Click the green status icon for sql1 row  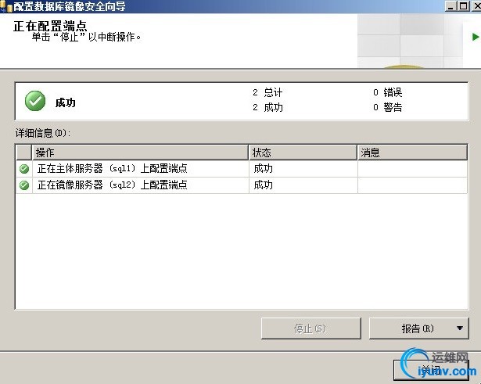24,169
